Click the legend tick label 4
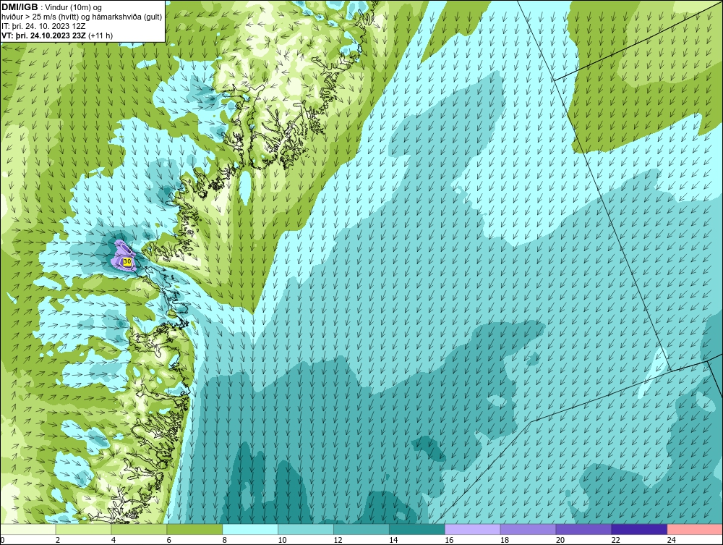This screenshot has height=545, width=723. point(114,540)
